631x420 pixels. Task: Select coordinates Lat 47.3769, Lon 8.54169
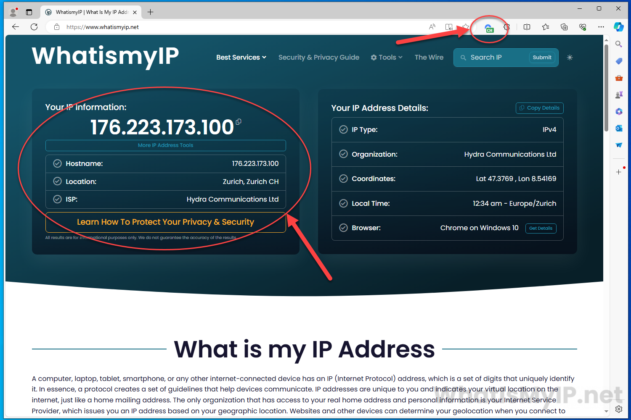516,178
